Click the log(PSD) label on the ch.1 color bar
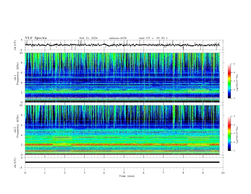The height and width of the screenshot is (194, 251). pyautogui.click(x=237, y=83)
